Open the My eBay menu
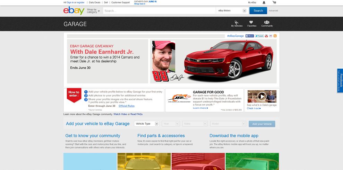 tap(252, 3)
